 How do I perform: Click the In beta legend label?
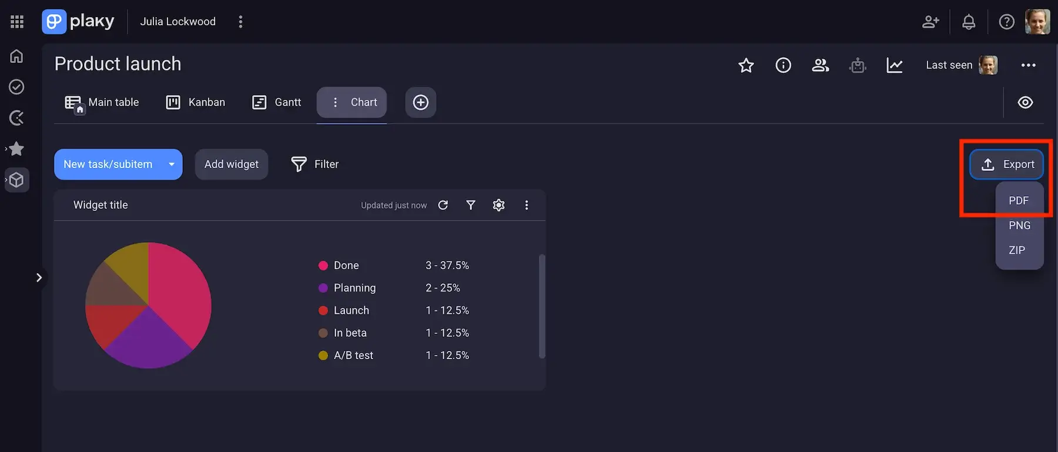(x=350, y=333)
